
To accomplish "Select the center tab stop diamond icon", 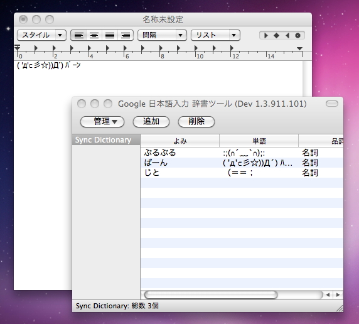I will click(x=276, y=36).
